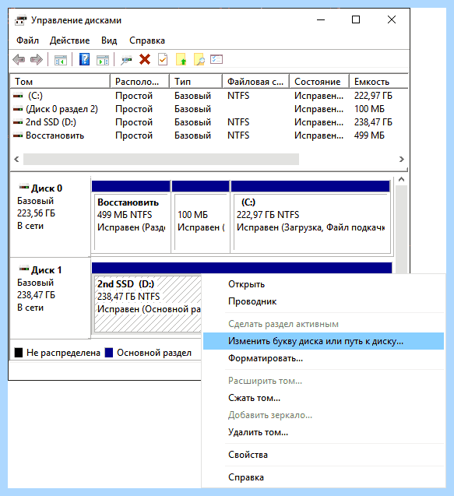Select the (C:) volume row text
Viewport: 454px width, 496px height.
point(35,96)
